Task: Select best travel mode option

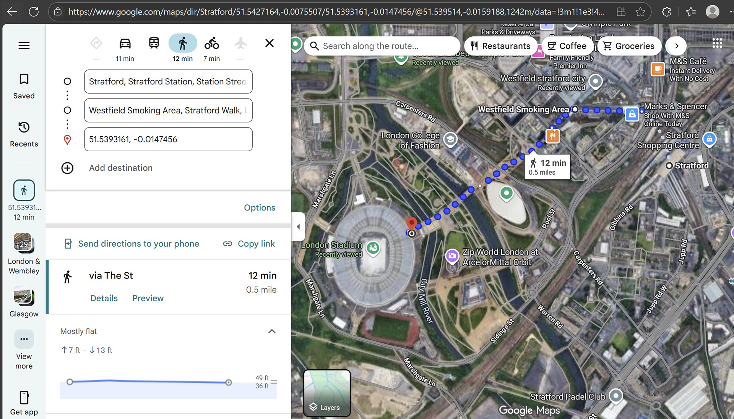Action: (x=96, y=44)
